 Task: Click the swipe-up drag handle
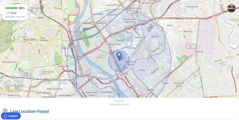pyautogui.click(x=119, y=101)
